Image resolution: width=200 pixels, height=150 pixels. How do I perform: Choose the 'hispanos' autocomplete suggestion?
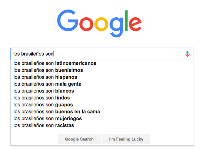pos(102,77)
